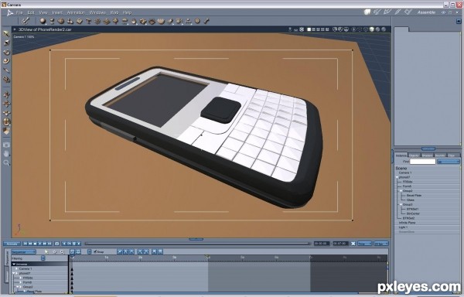The image size is (464, 297).
Task: Click the 3DView of PhoneRender2.car title
Action: (45, 29)
